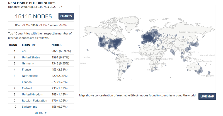The image size is (223, 116).
Task: Select United States in the country table
Action: point(31,57)
